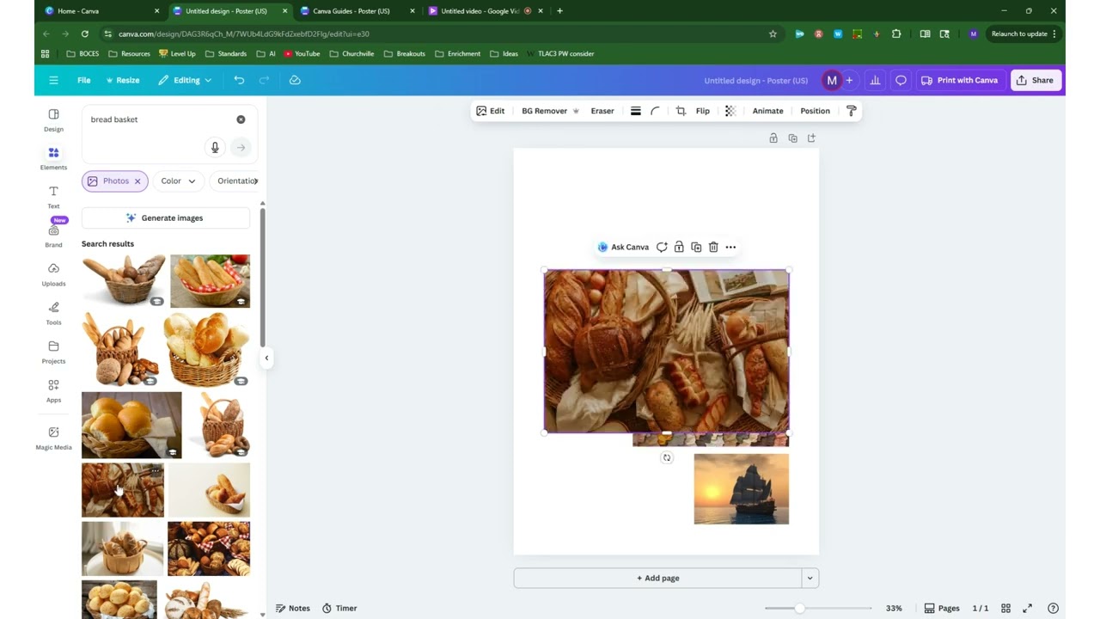Open the transparency checkerboard tool

coord(730,111)
